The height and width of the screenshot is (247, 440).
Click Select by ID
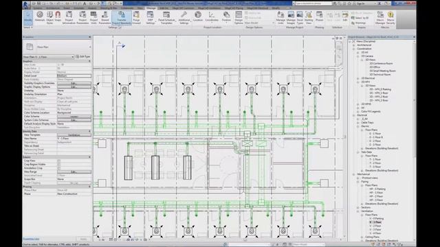(360, 18)
